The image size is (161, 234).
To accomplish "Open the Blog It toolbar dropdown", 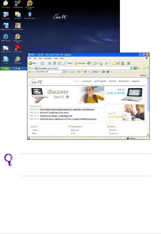I will (x=101, y=72).
